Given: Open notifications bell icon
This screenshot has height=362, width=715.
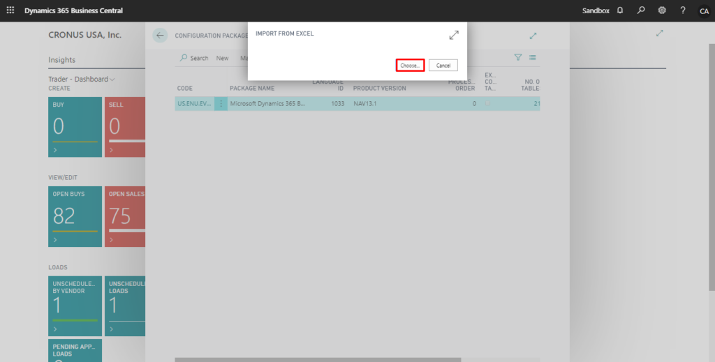Looking at the screenshot, I should point(620,10).
